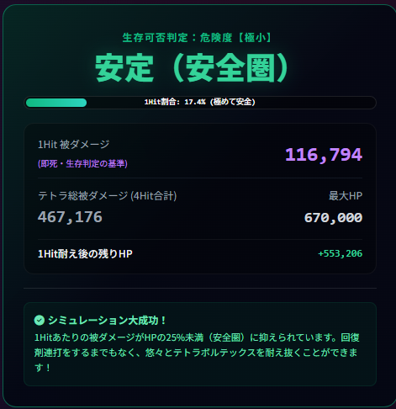Click the damage stats panel card
The height and width of the screenshot is (409, 396).
(x=200, y=199)
